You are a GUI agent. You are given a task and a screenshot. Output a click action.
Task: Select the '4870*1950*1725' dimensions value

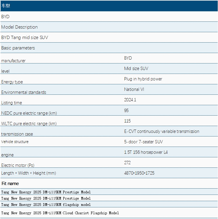(x=139, y=173)
